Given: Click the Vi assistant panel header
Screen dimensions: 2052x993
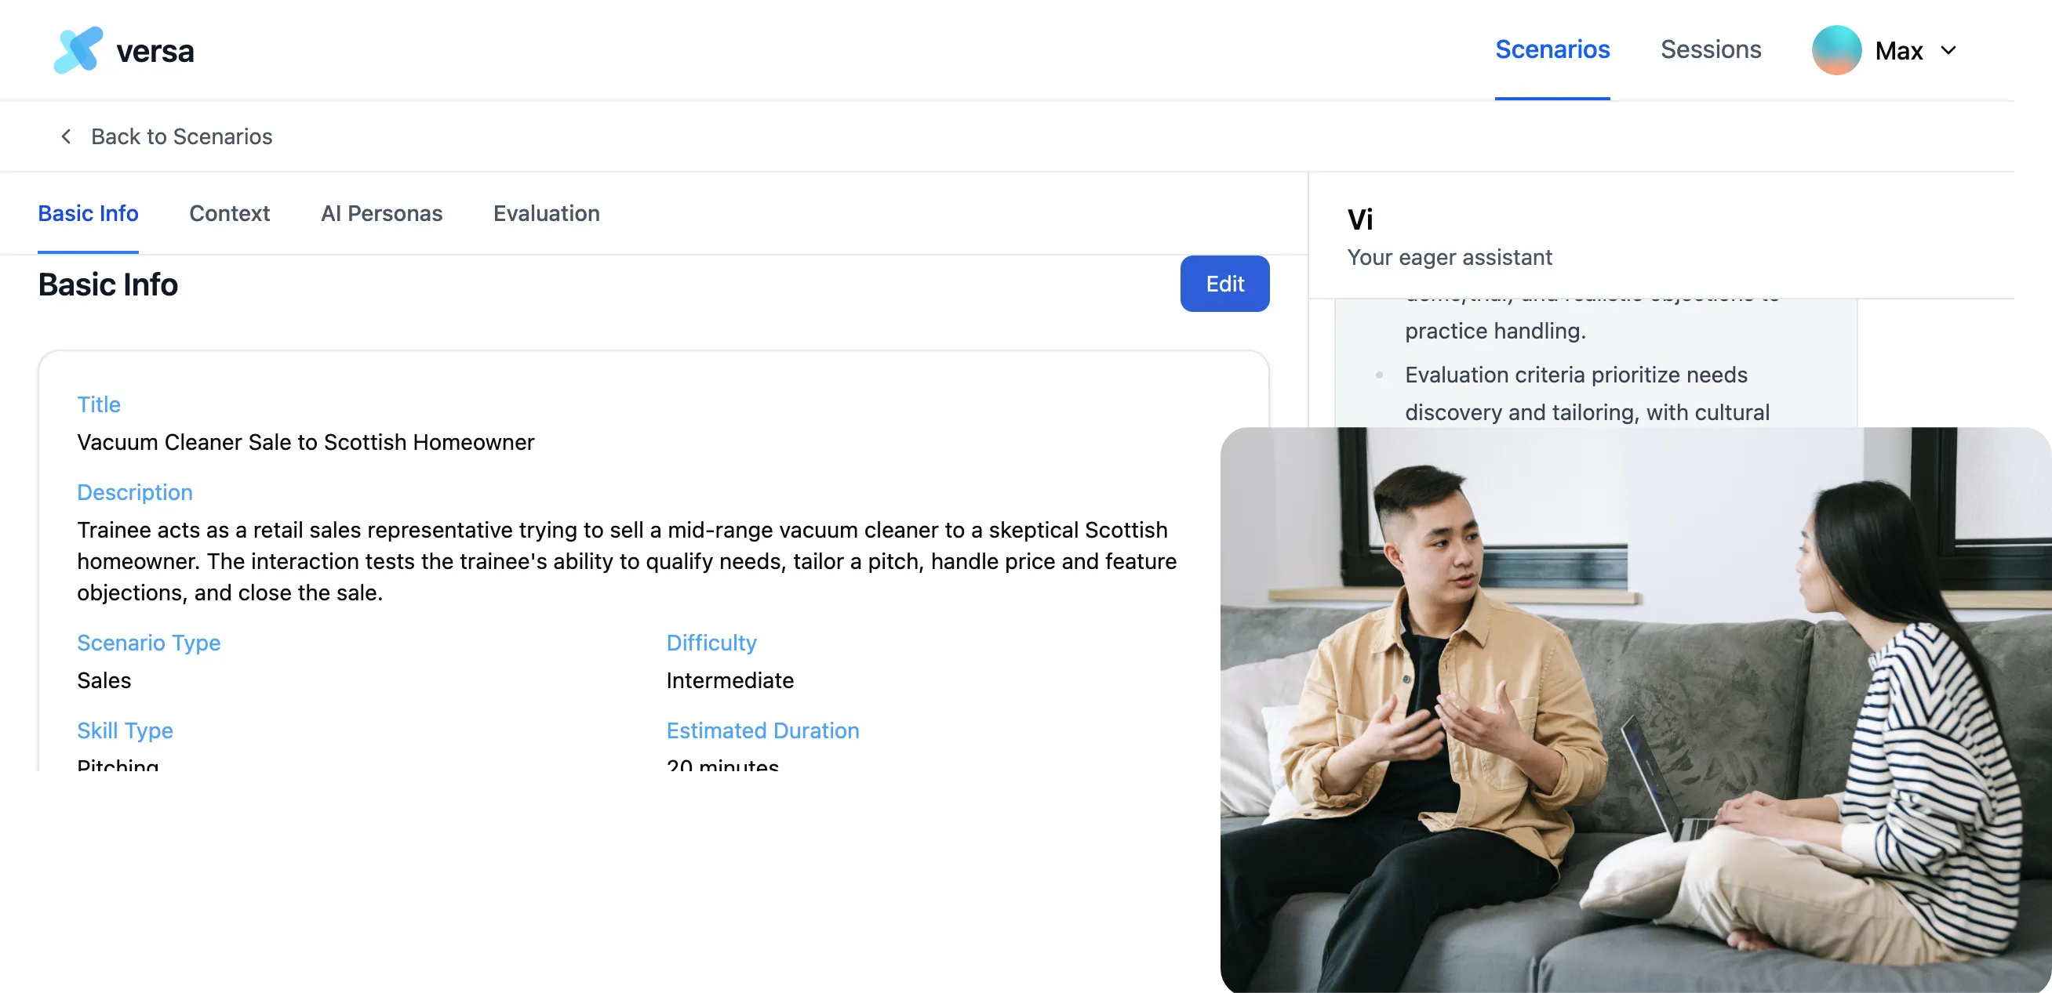Looking at the screenshot, I should pos(1661,237).
